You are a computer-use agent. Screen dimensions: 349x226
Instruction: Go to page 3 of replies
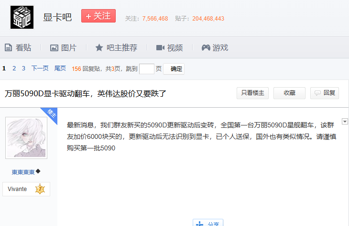[23, 68]
